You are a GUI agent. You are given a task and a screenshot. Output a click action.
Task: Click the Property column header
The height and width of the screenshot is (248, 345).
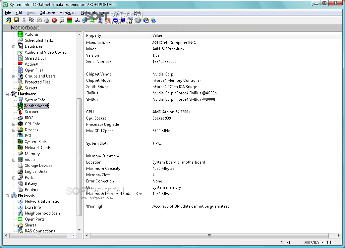click(117, 35)
